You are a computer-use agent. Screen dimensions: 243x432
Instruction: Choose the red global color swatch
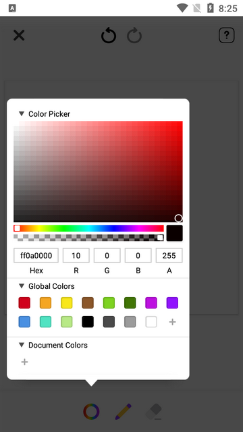click(24, 302)
